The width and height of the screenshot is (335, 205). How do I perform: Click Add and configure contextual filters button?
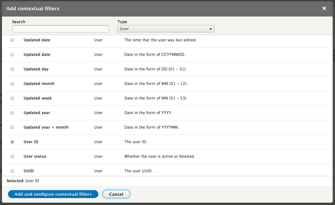coord(53,194)
